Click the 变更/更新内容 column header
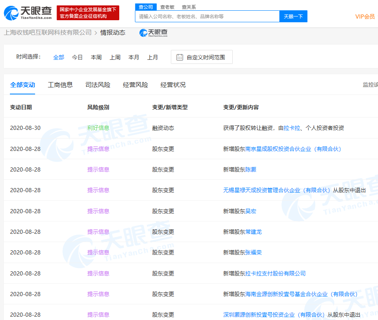 point(241,107)
